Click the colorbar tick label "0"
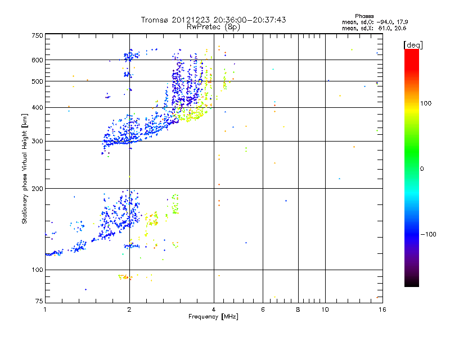450x337 pixels. click(x=422, y=169)
